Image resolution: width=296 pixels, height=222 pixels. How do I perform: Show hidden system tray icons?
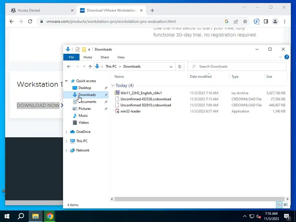pyautogui.click(x=245, y=216)
